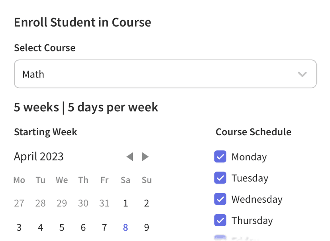Click the previous month arrow
Image resolution: width=330 pixels, height=241 pixels.
pos(130,157)
